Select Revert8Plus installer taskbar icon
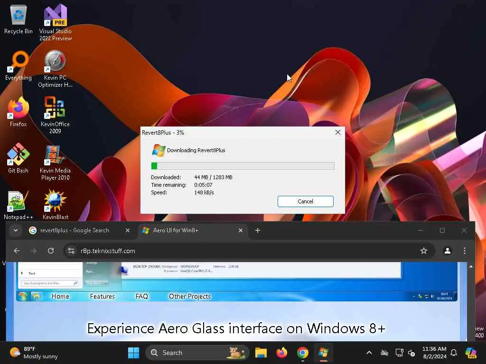This screenshot has height=364, width=486. coord(324,353)
